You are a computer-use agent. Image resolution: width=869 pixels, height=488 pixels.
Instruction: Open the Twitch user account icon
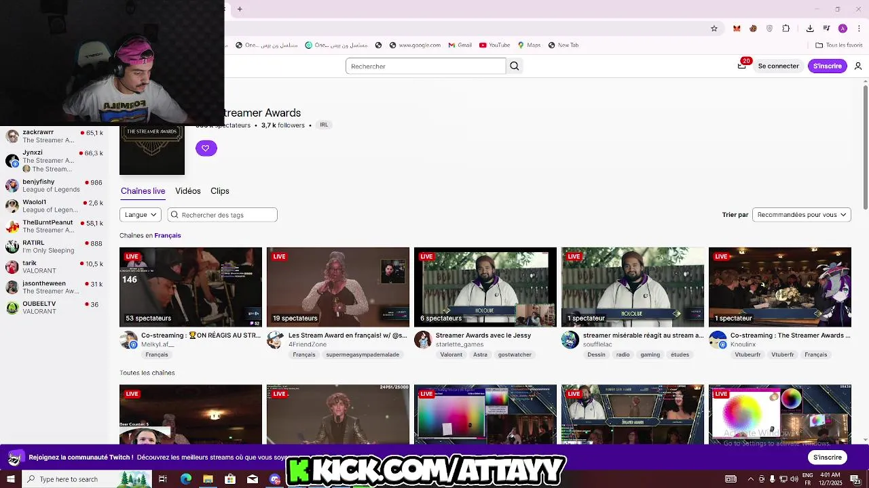pos(858,66)
